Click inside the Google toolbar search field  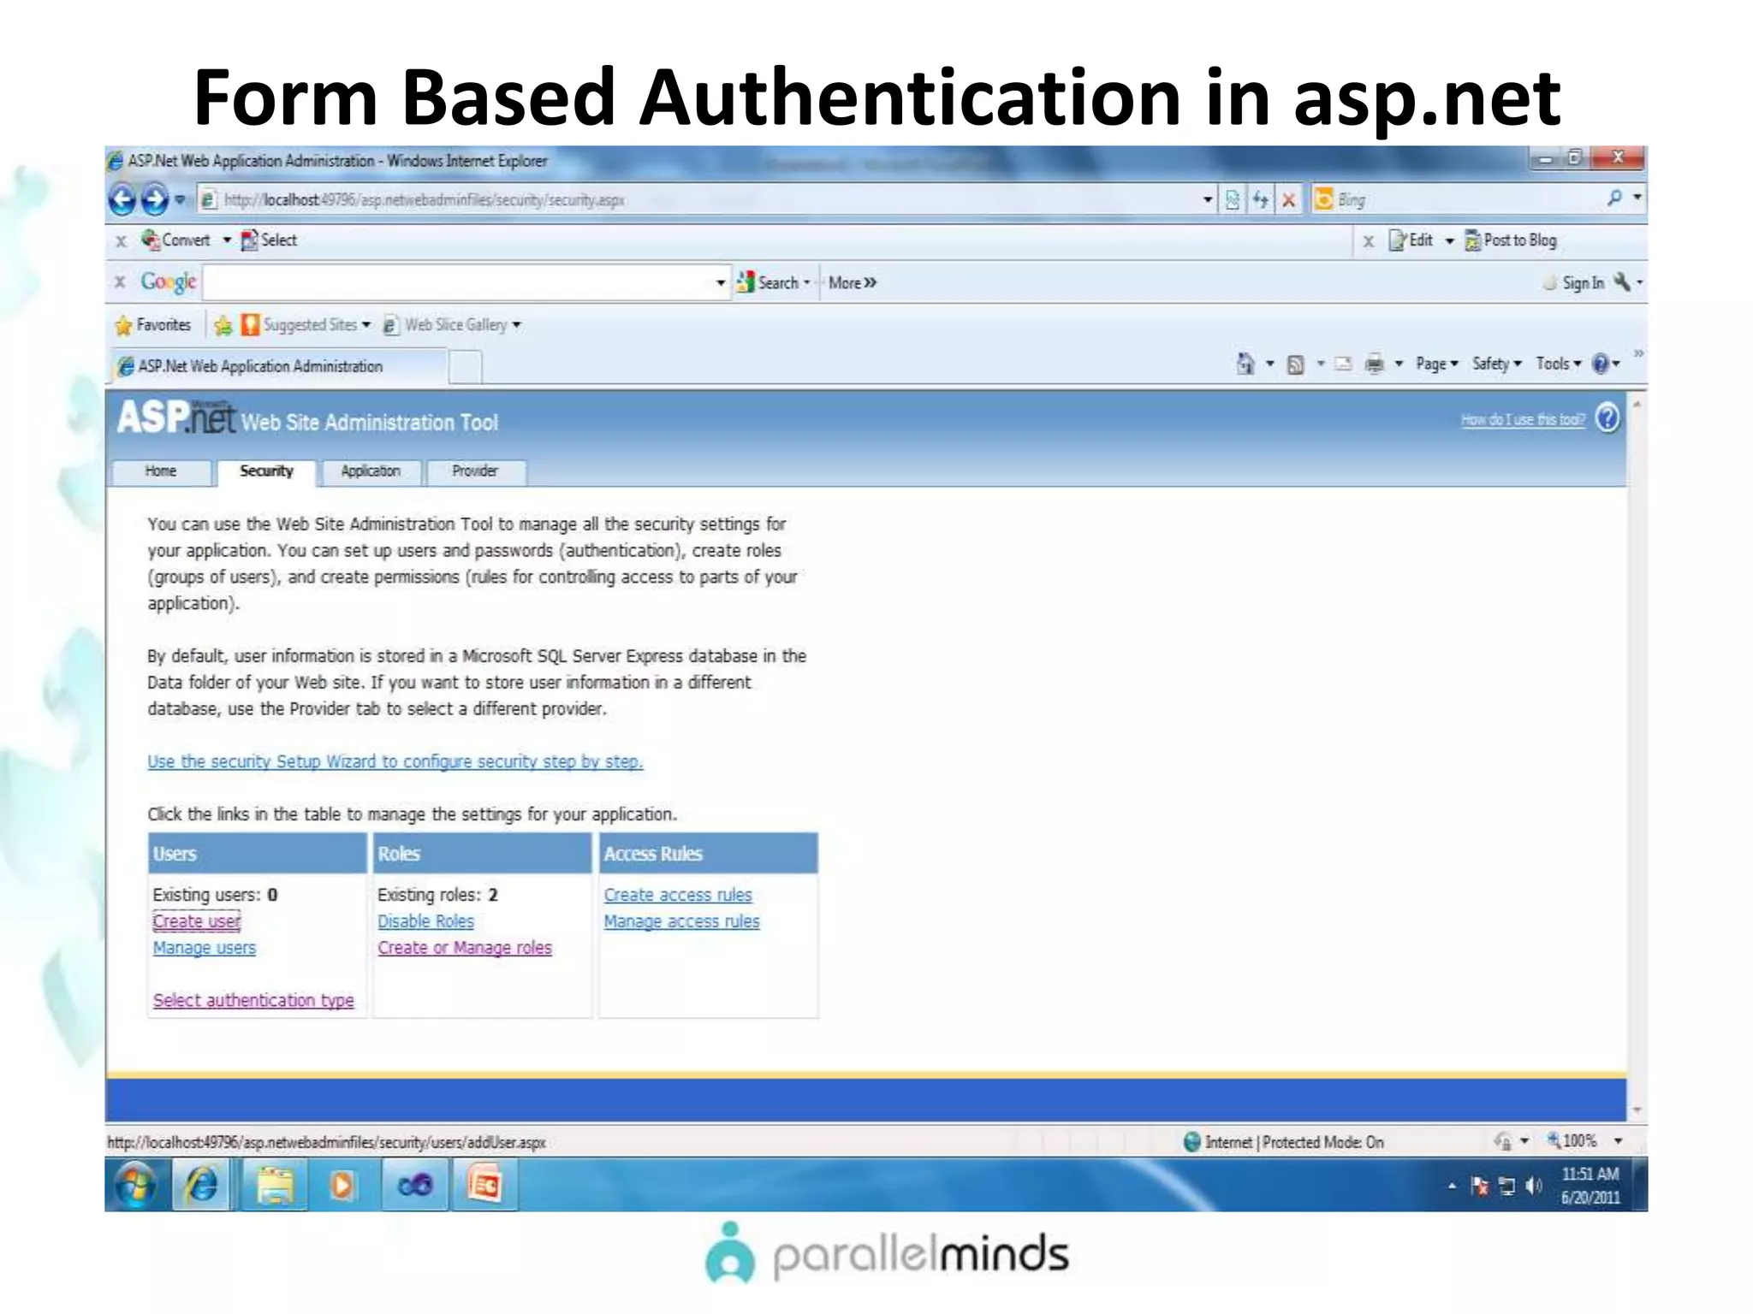(x=458, y=283)
